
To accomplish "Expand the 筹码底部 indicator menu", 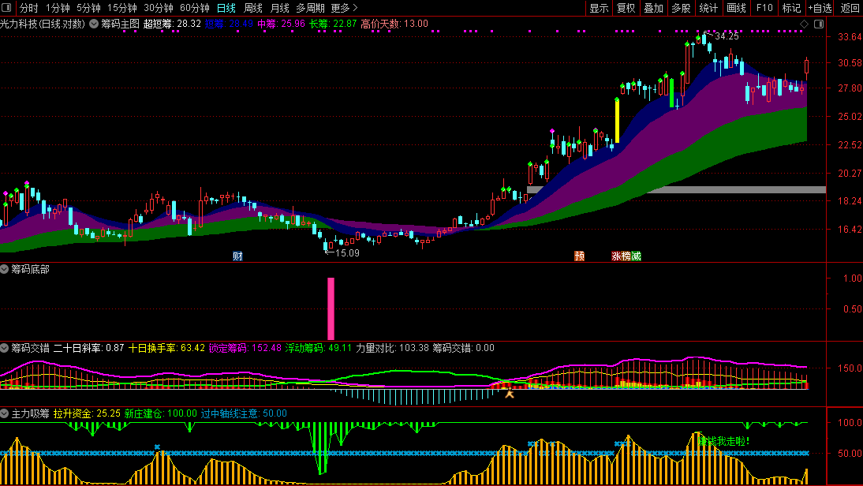I will click(5, 269).
